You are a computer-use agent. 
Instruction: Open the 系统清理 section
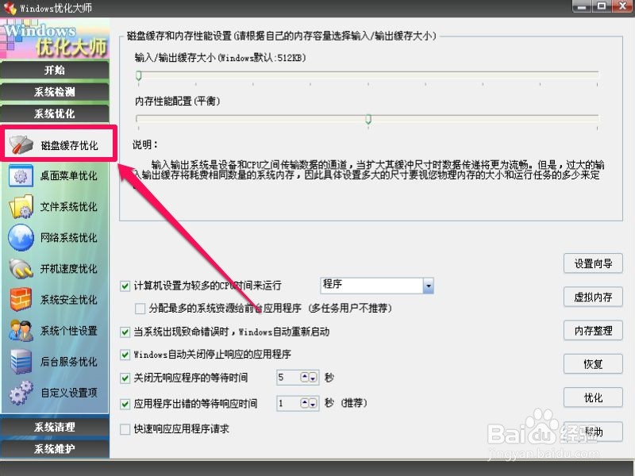click(x=55, y=427)
